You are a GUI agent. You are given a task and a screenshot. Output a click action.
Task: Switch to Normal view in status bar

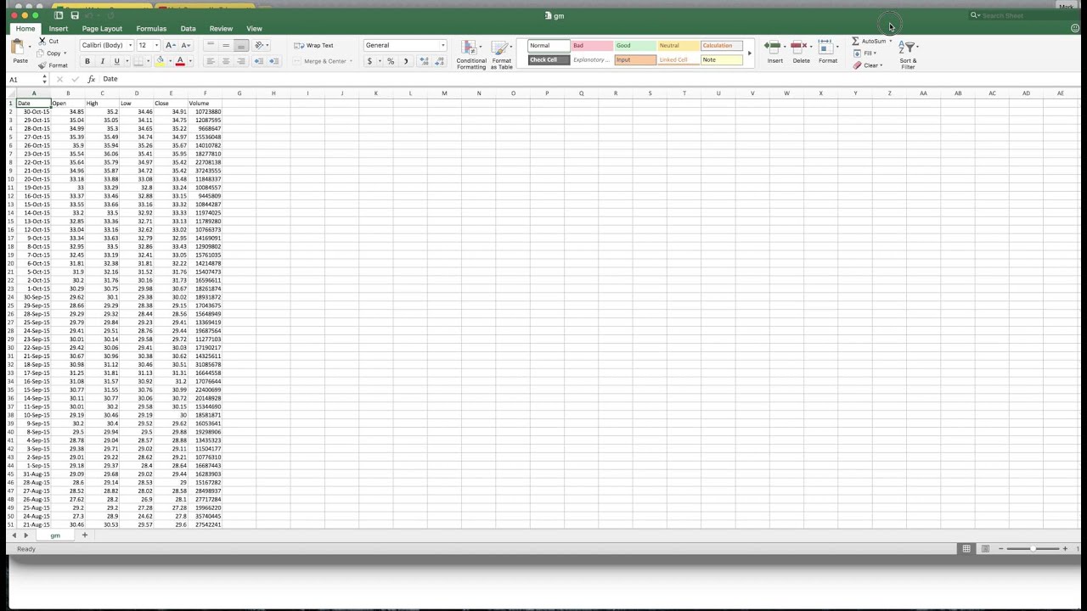pyautogui.click(x=966, y=549)
